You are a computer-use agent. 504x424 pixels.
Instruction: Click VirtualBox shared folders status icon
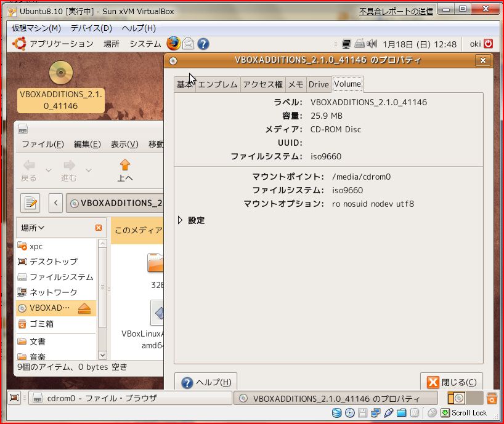click(x=402, y=413)
